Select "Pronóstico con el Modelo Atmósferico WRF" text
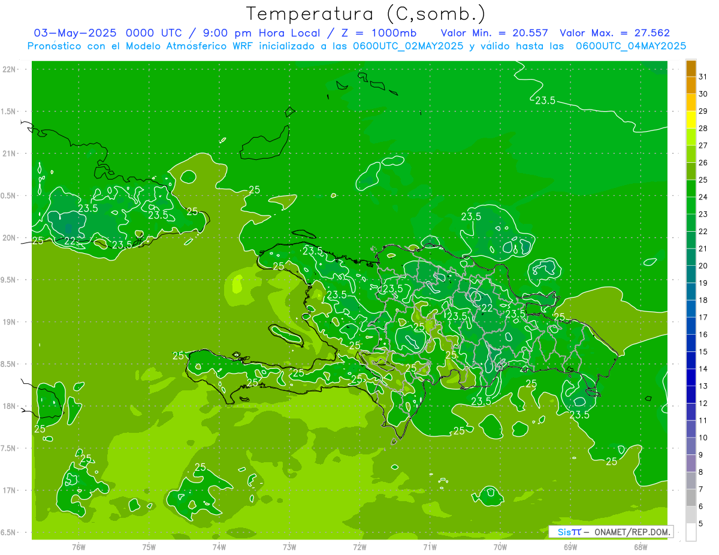Screen dimensions: 719x555 141,46
